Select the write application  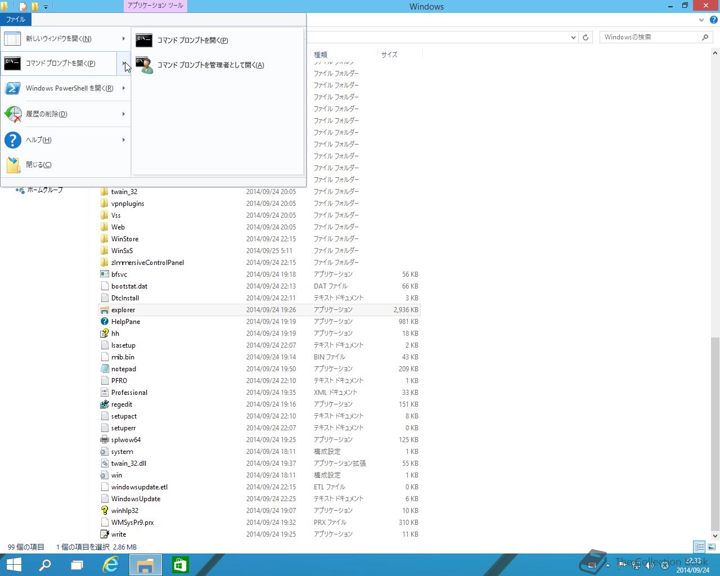click(119, 534)
